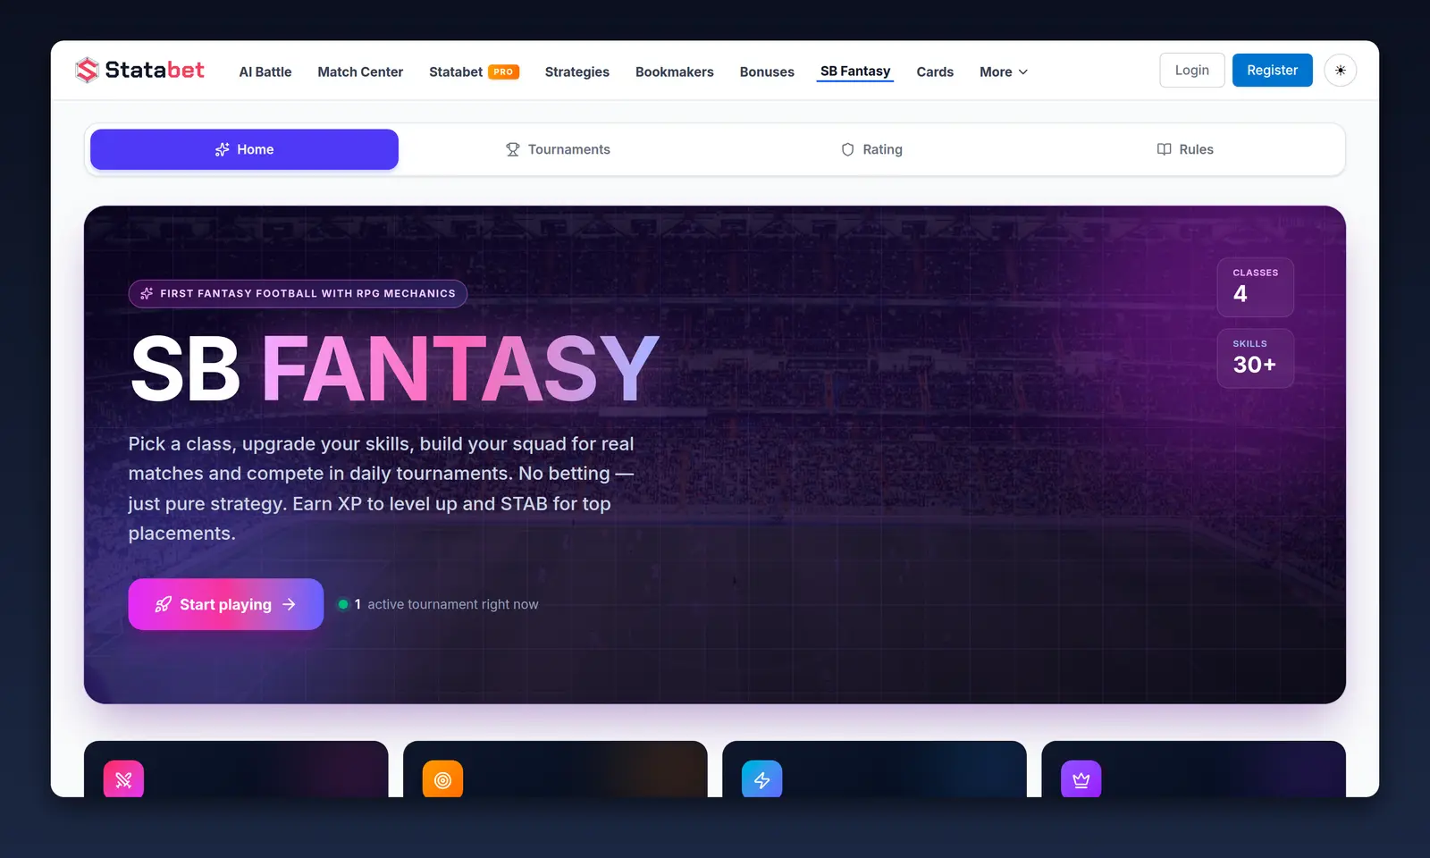Open the Cards section

tap(935, 71)
